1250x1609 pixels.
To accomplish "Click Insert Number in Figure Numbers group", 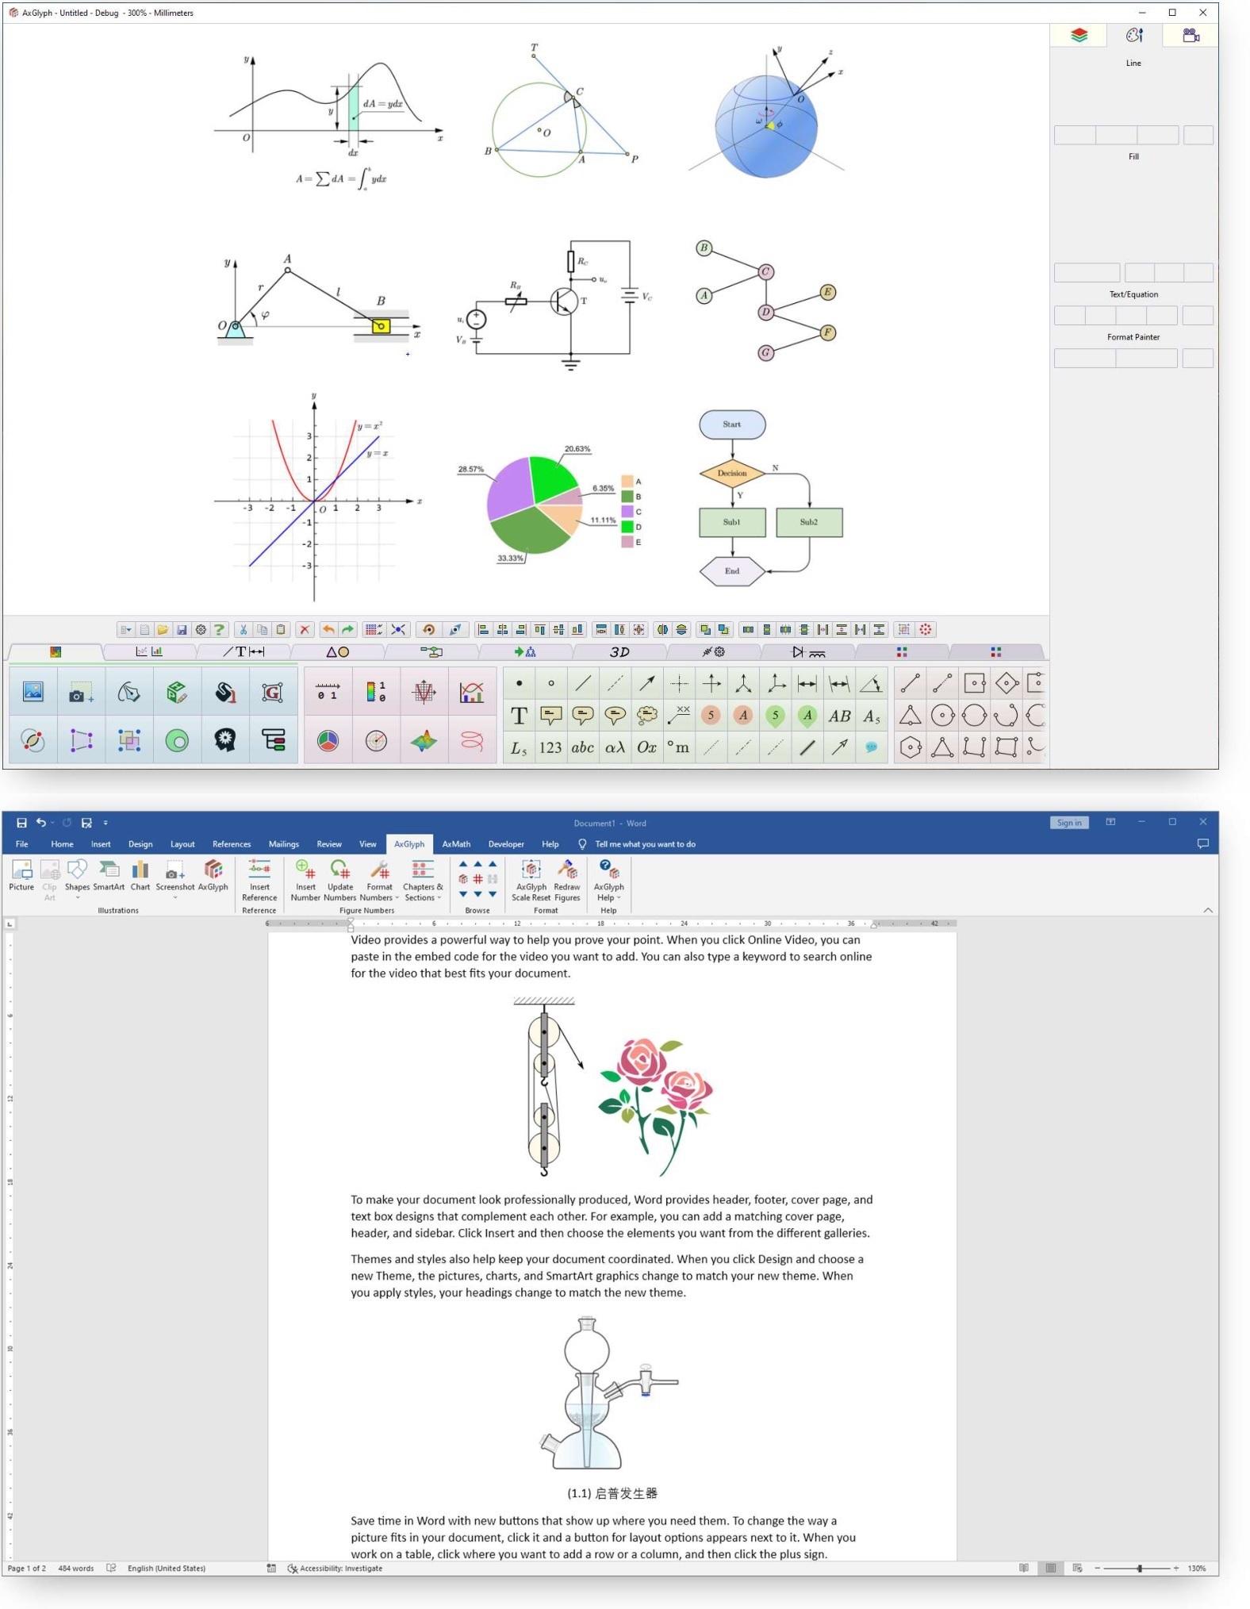I will coord(305,880).
